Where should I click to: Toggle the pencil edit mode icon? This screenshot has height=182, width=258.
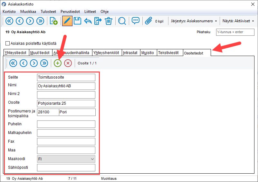click(x=67, y=21)
